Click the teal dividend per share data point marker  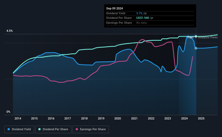click(196, 36)
